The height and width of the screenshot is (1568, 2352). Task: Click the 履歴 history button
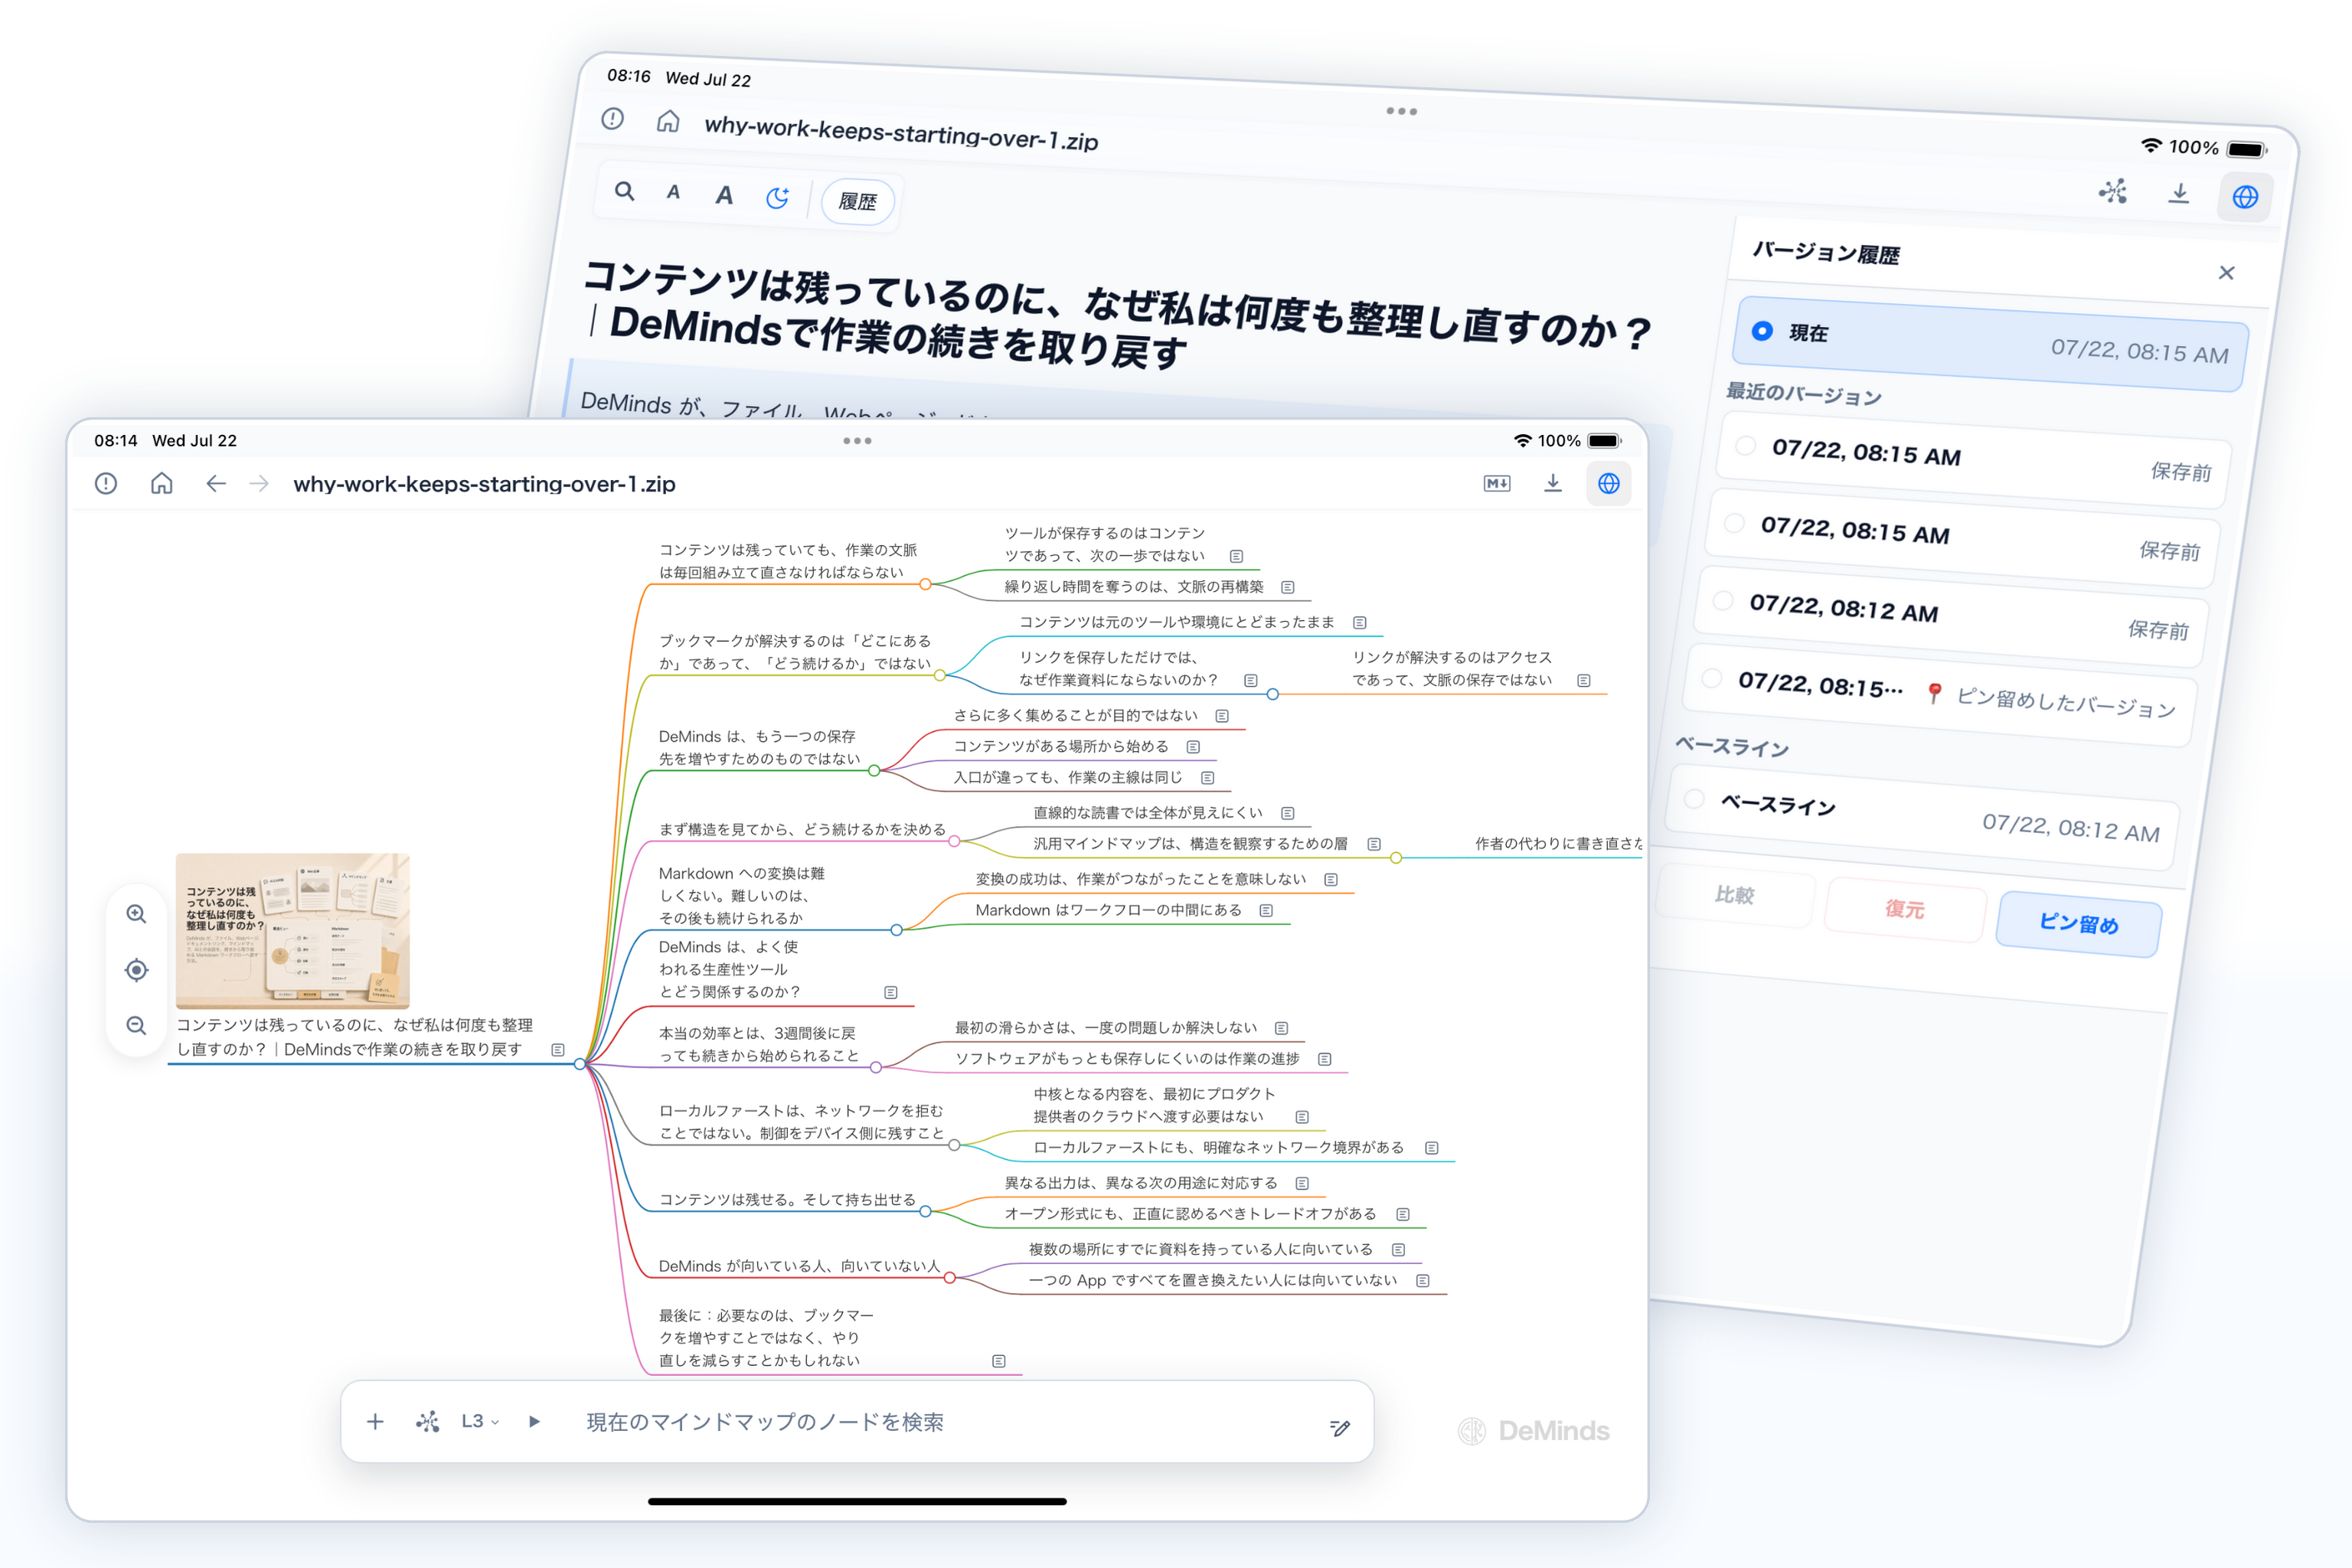point(857,202)
